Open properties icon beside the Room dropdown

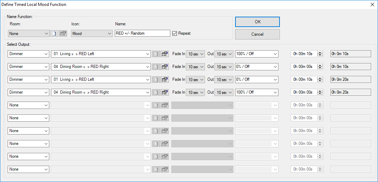pyautogui.click(x=63, y=34)
